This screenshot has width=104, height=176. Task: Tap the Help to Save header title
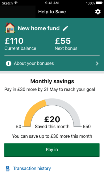pyautogui.click(x=52, y=12)
